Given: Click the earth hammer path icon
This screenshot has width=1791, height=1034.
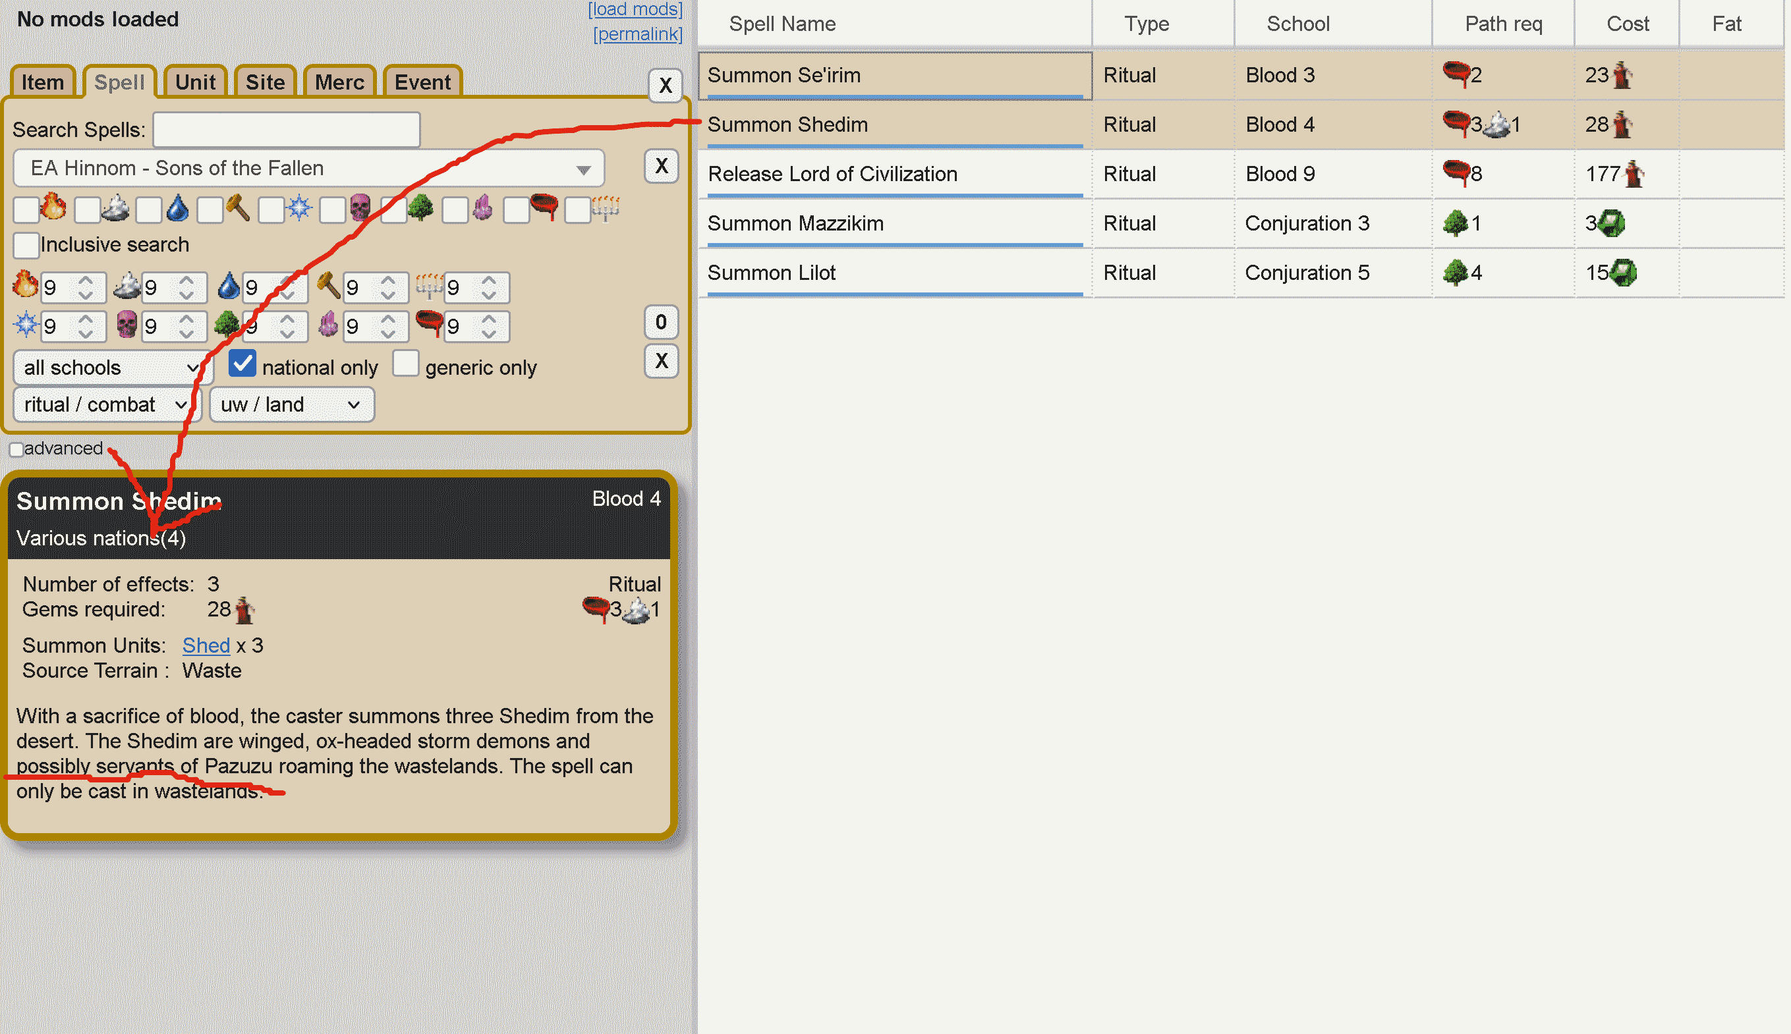Looking at the screenshot, I should tap(238, 209).
